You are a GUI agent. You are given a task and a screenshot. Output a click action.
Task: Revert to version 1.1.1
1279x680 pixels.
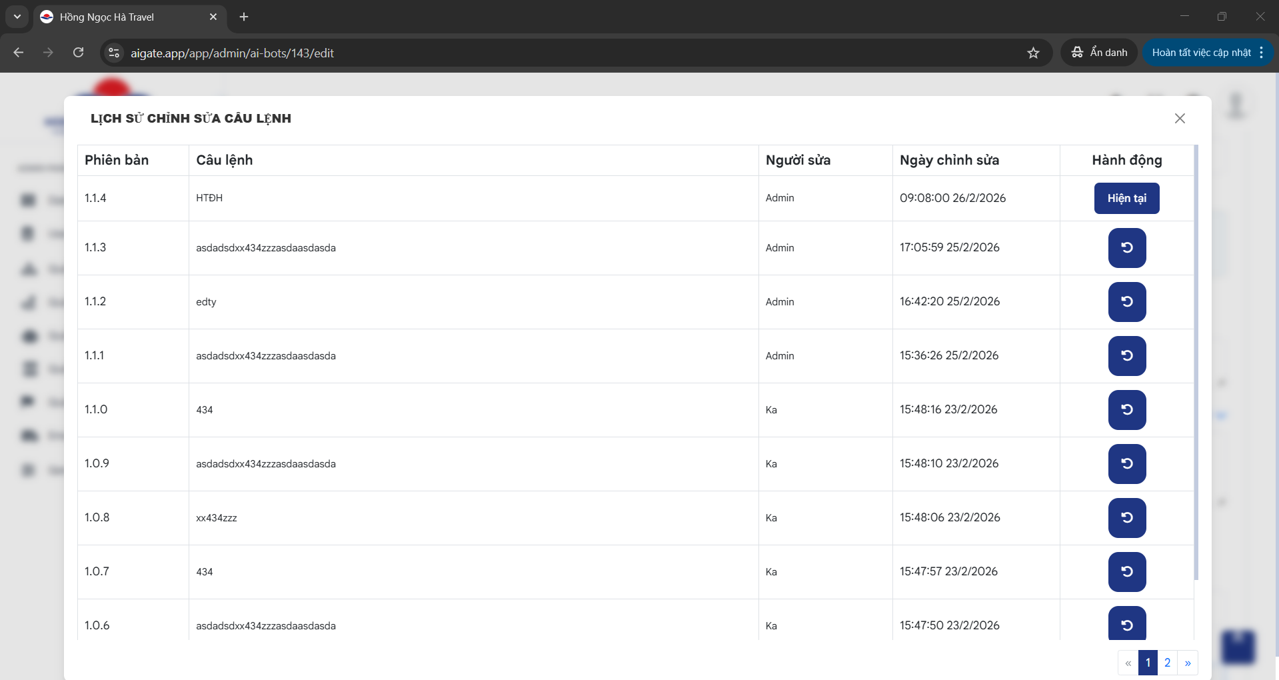(1126, 356)
